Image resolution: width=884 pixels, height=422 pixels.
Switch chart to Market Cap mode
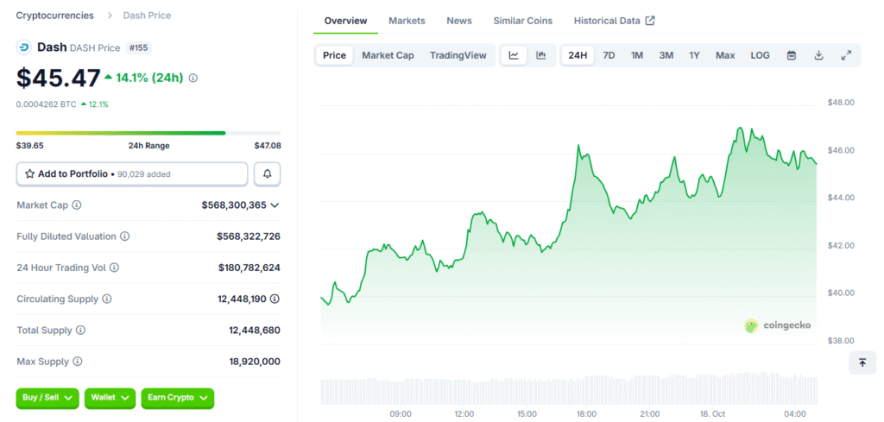coord(388,55)
